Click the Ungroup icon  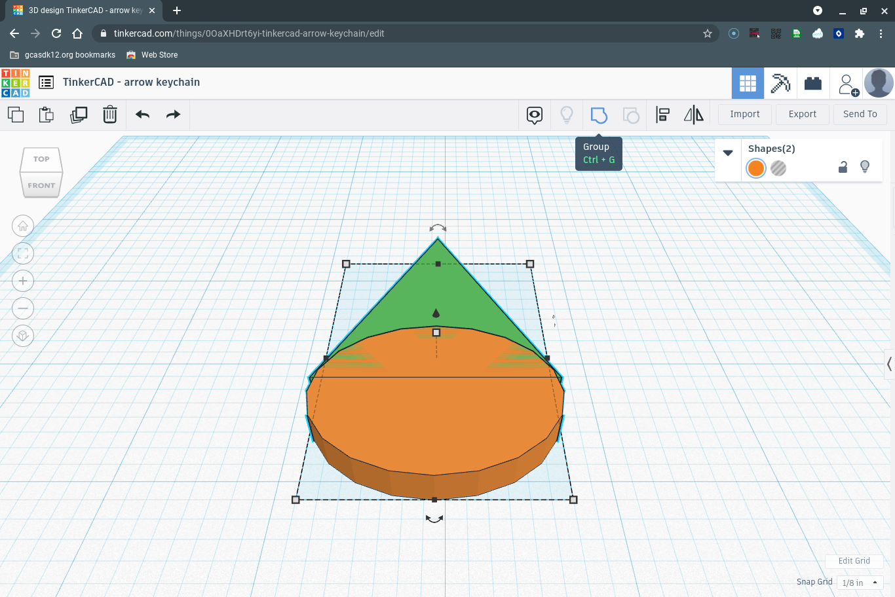[x=631, y=115]
